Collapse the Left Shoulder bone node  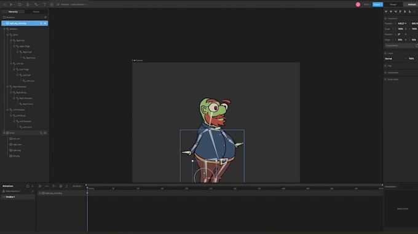click(x=7, y=110)
